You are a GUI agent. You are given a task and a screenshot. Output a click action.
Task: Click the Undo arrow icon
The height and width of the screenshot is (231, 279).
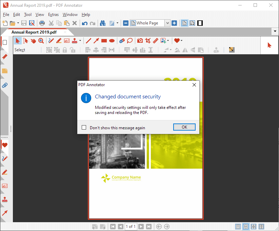[84, 23]
